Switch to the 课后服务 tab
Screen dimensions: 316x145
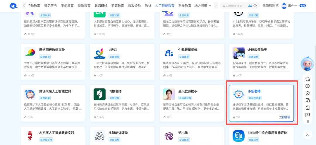point(51,6)
